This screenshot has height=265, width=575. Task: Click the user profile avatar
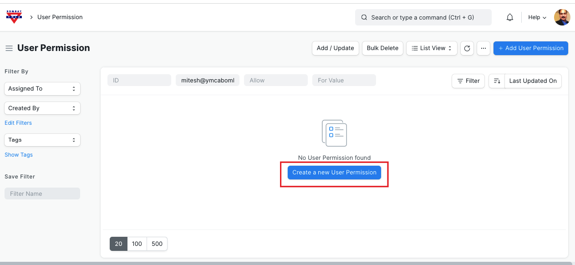(x=562, y=17)
